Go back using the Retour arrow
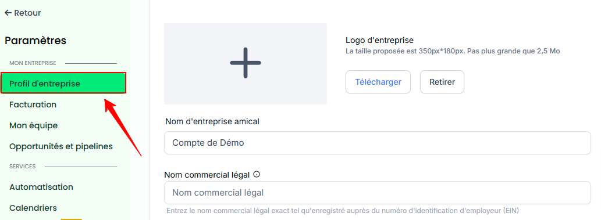 tap(23, 13)
